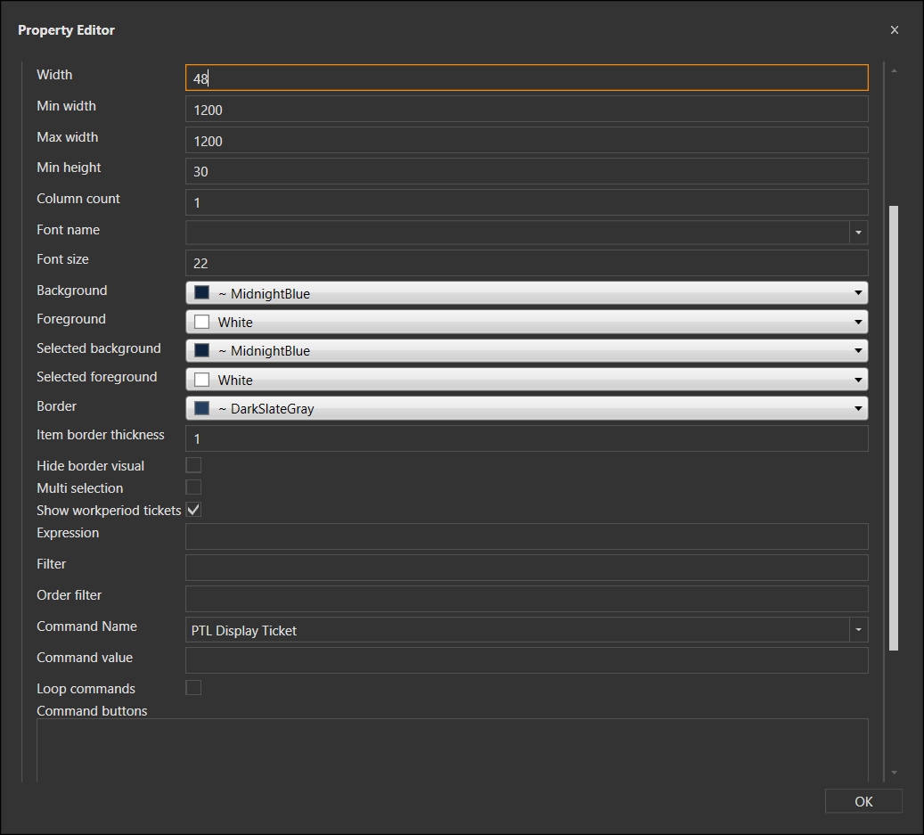
Task: Enable the Multi selection checkbox
Action: 193,487
